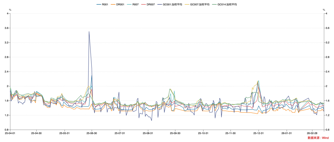Click the orange DR001 legend line marker
Screen dimensions: 334x142
(x=113, y=4)
